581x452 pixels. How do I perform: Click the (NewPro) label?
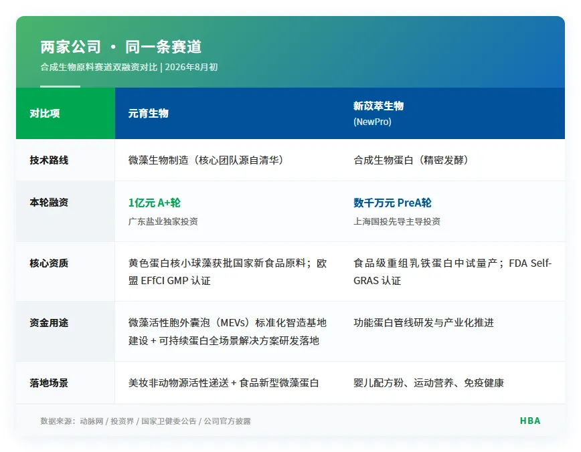[x=372, y=122]
